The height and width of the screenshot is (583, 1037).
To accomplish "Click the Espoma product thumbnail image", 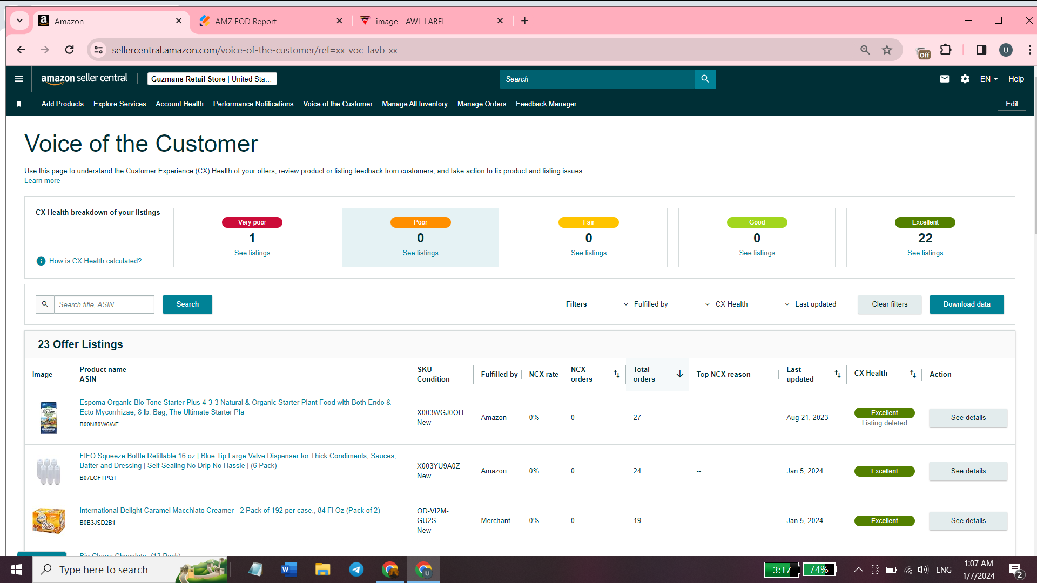I will click(x=49, y=418).
